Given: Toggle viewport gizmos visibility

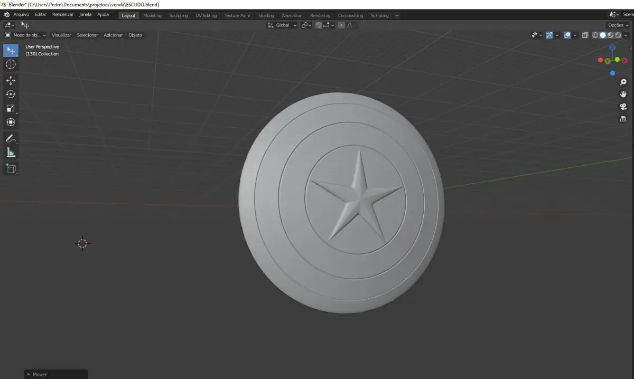Looking at the screenshot, I should coord(549,35).
